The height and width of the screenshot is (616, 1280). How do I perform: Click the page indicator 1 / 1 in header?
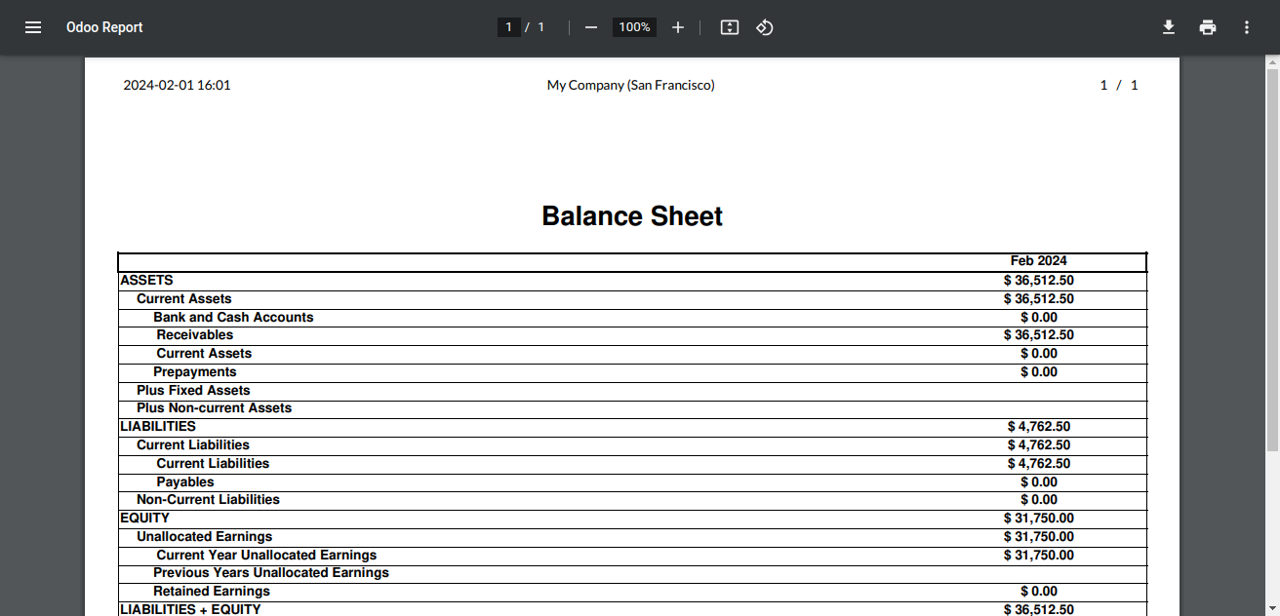click(1119, 85)
